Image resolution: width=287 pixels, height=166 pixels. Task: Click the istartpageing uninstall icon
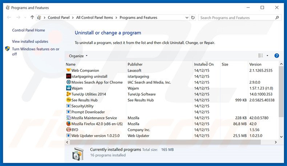pos(68,76)
